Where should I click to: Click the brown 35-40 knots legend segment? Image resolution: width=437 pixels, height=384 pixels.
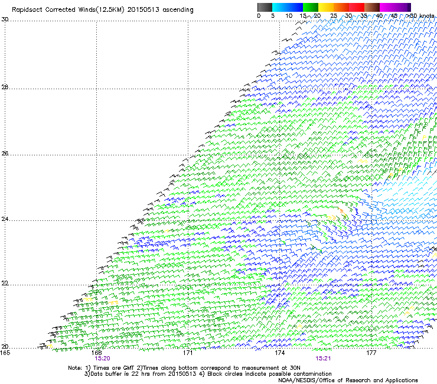(x=372, y=7)
